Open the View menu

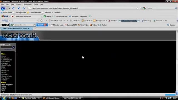pyautogui.click(x=13, y=4)
